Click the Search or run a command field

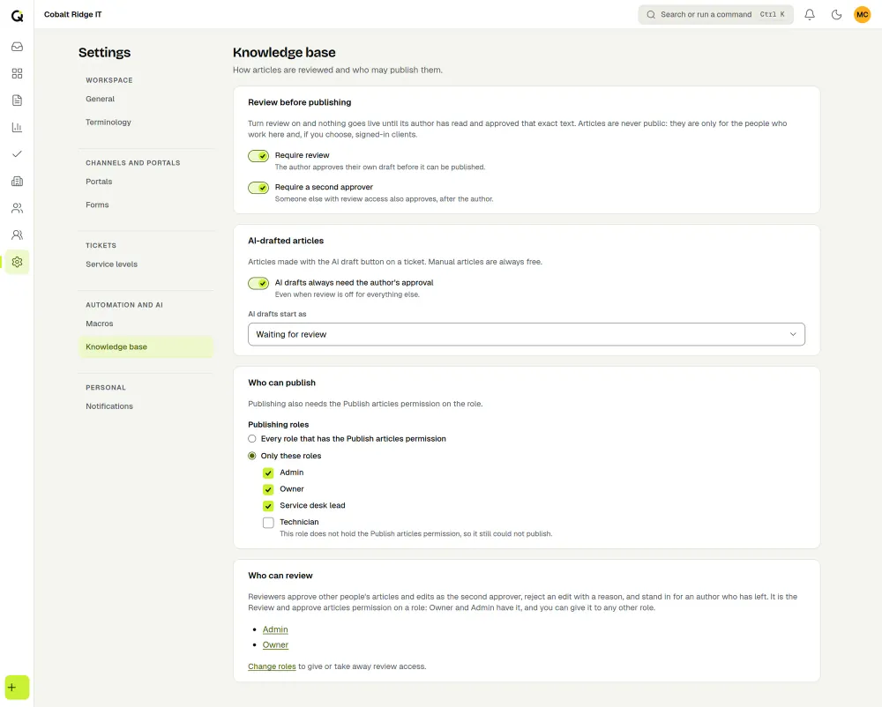click(x=715, y=15)
